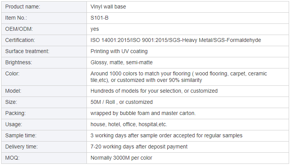Click the 'Product name:' label cell
This screenshot has height=165, width=291.
pyautogui.click(x=23, y=7)
